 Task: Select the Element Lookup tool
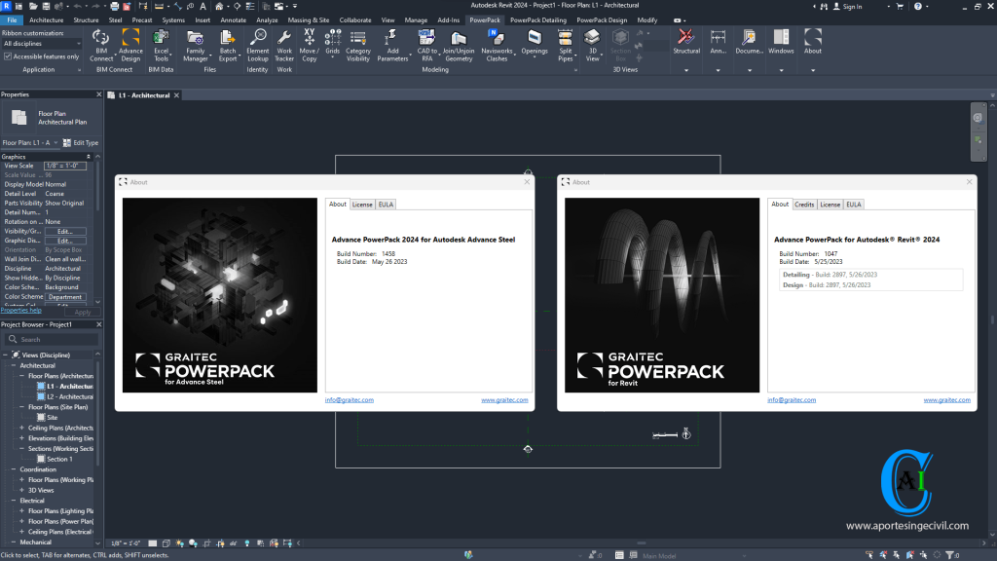(x=258, y=49)
